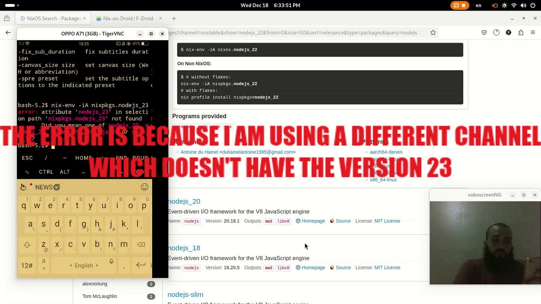
Task: Tap the tab key icon beside CTRL
Action: click(x=27, y=172)
